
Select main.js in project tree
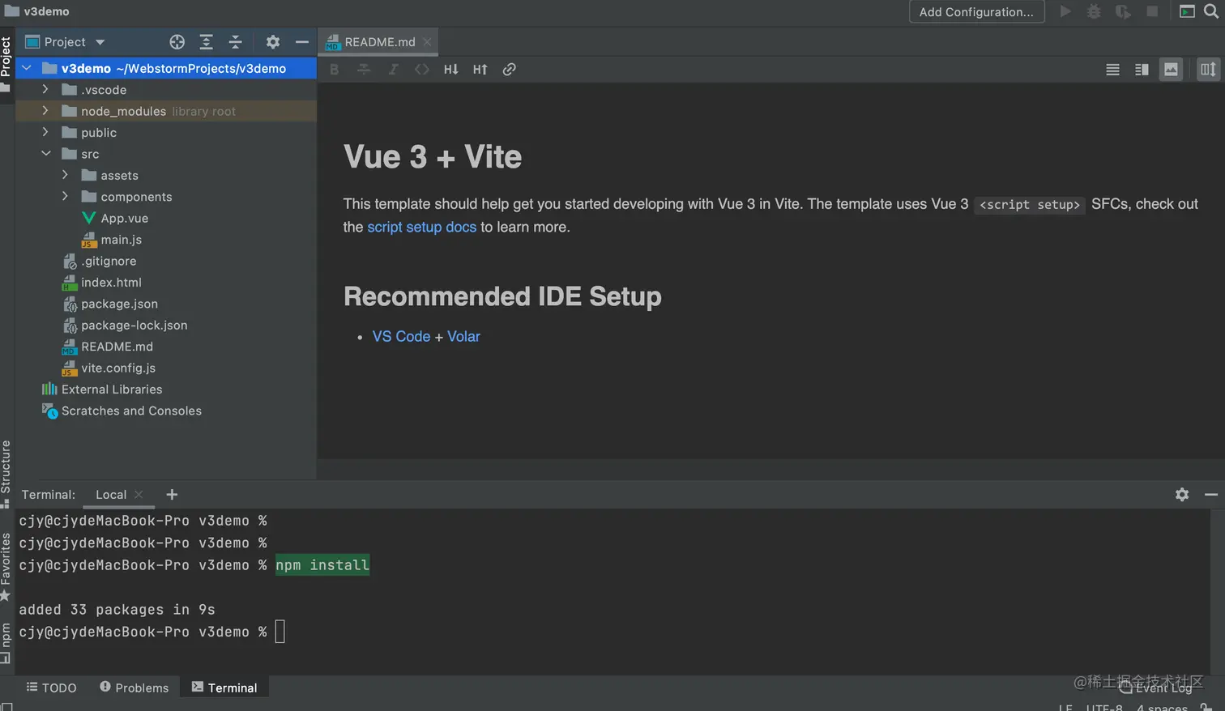click(x=121, y=240)
